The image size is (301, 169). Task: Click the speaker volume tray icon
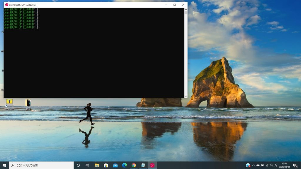click(x=271, y=165)
